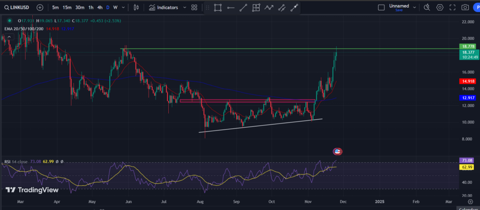
Task: Click the 22.000 price axis label
Action: (x=468, y=22)
